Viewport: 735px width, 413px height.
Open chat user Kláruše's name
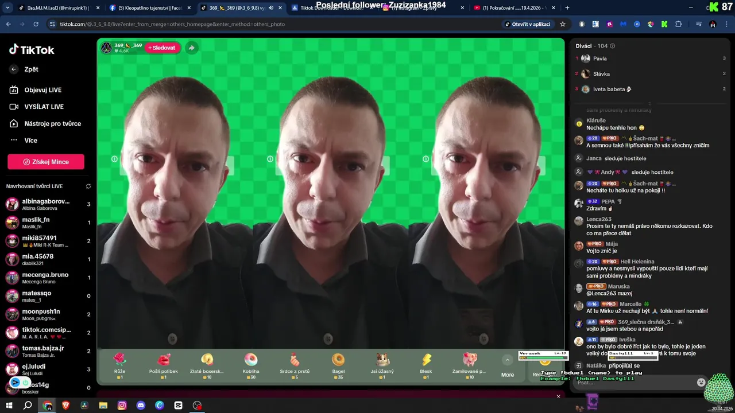596,120
